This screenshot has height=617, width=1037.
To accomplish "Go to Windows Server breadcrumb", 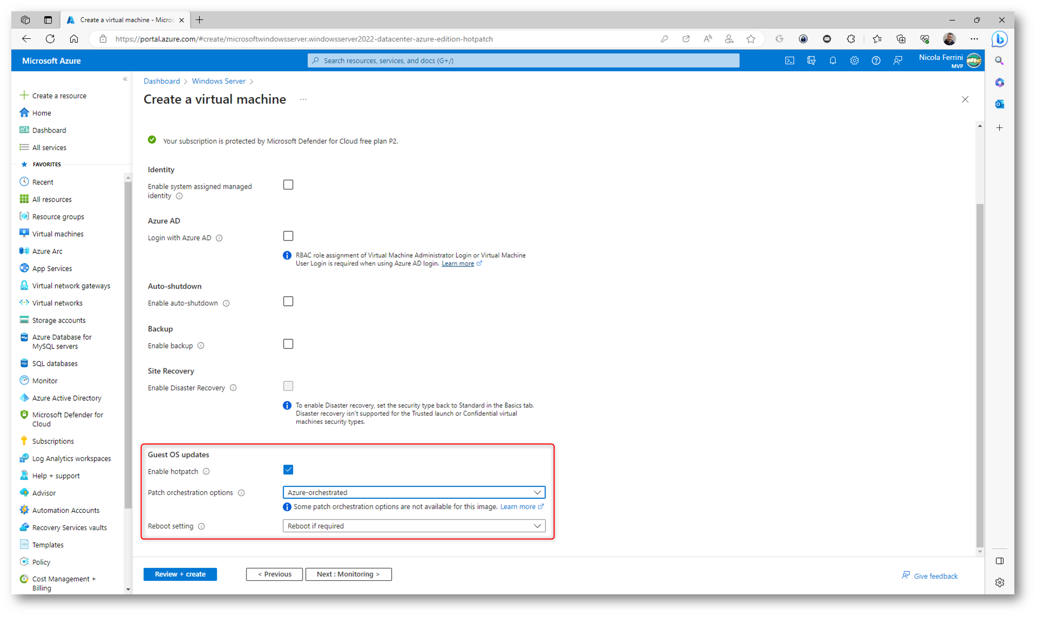I will click(219, 81).
